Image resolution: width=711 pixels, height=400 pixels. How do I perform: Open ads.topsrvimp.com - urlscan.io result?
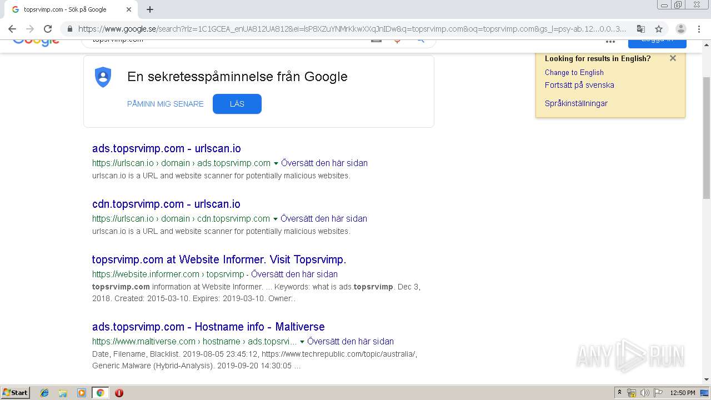tap(167, 148)
